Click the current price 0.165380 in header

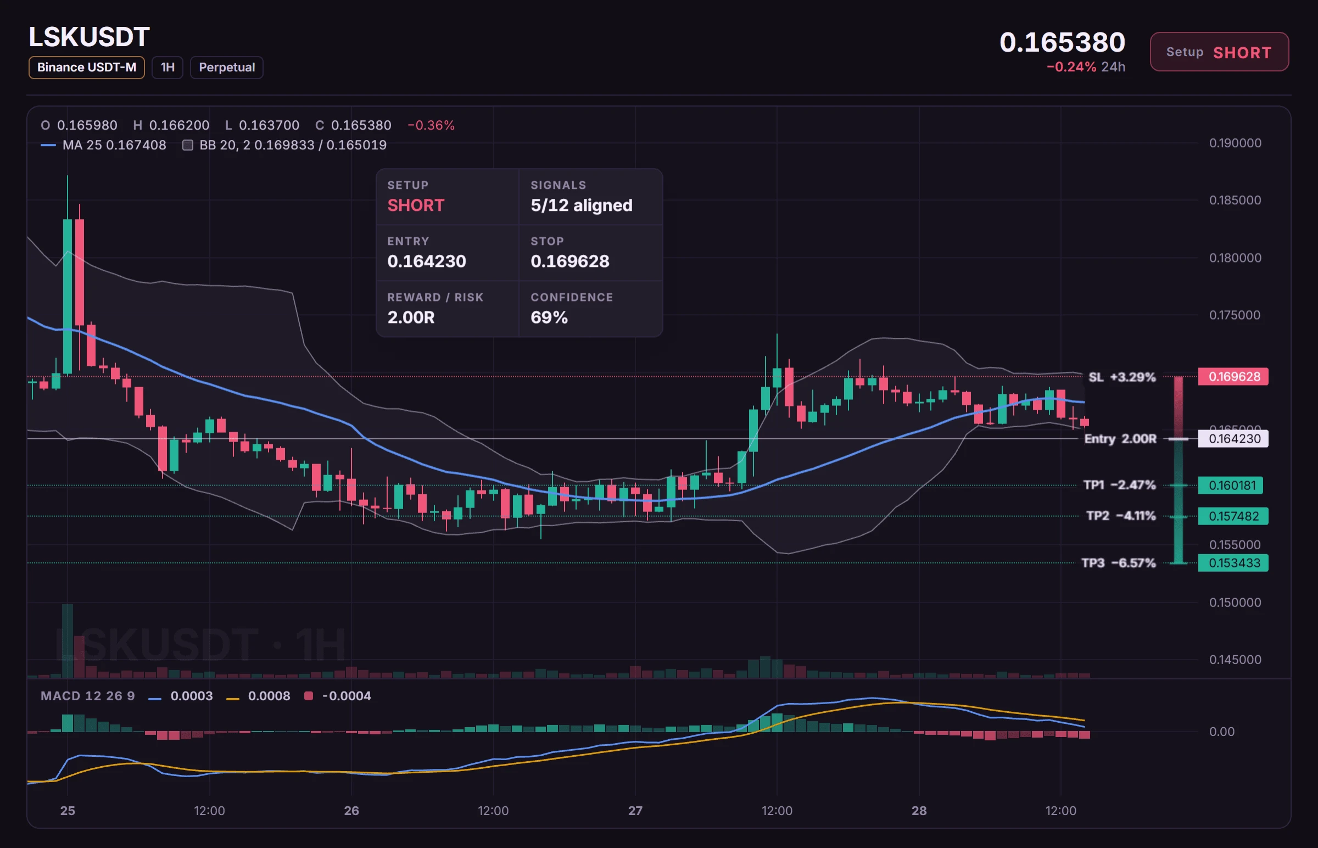pyautogui.click(x=1062, y=42)
